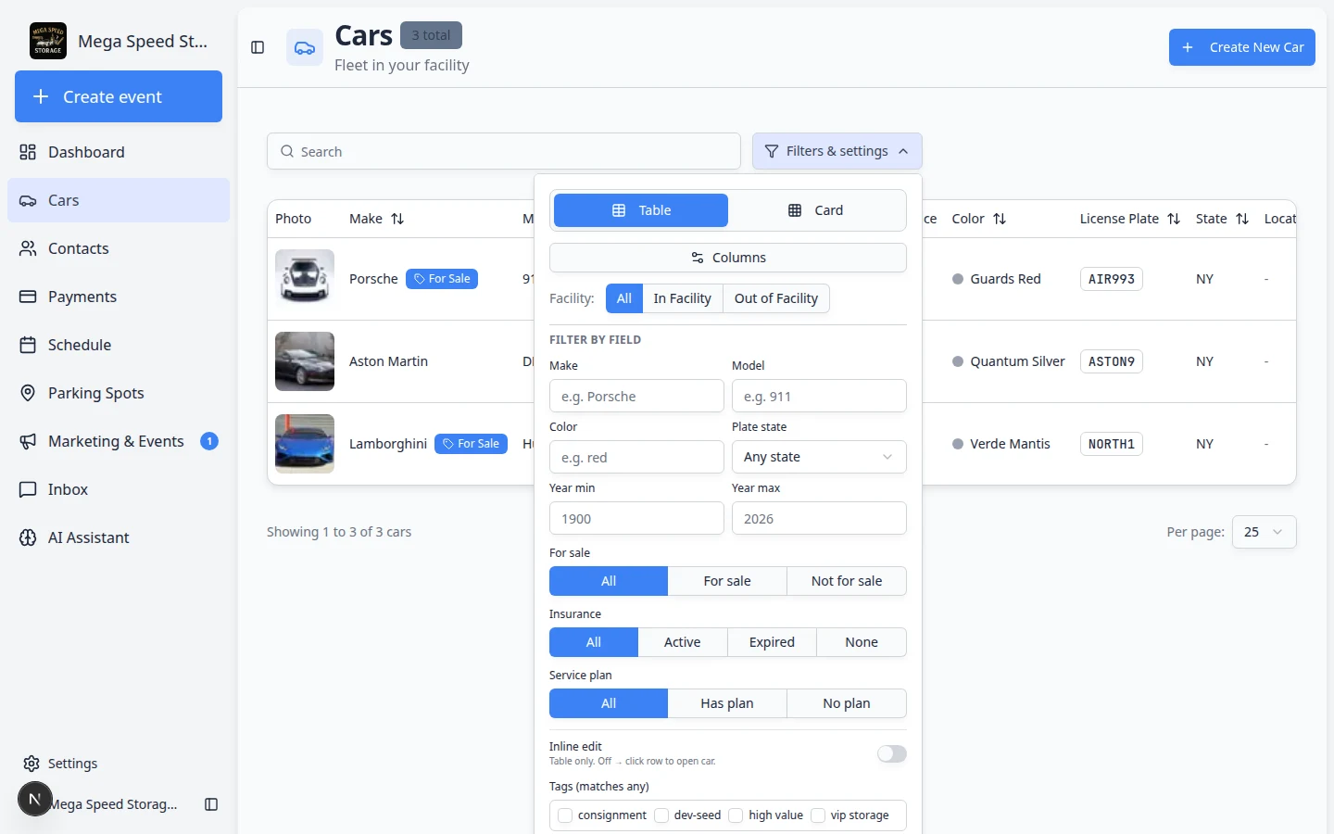Open the Aston Martin photo thumbnail
Screen dimensions: 1334x834
coord(305,361)
